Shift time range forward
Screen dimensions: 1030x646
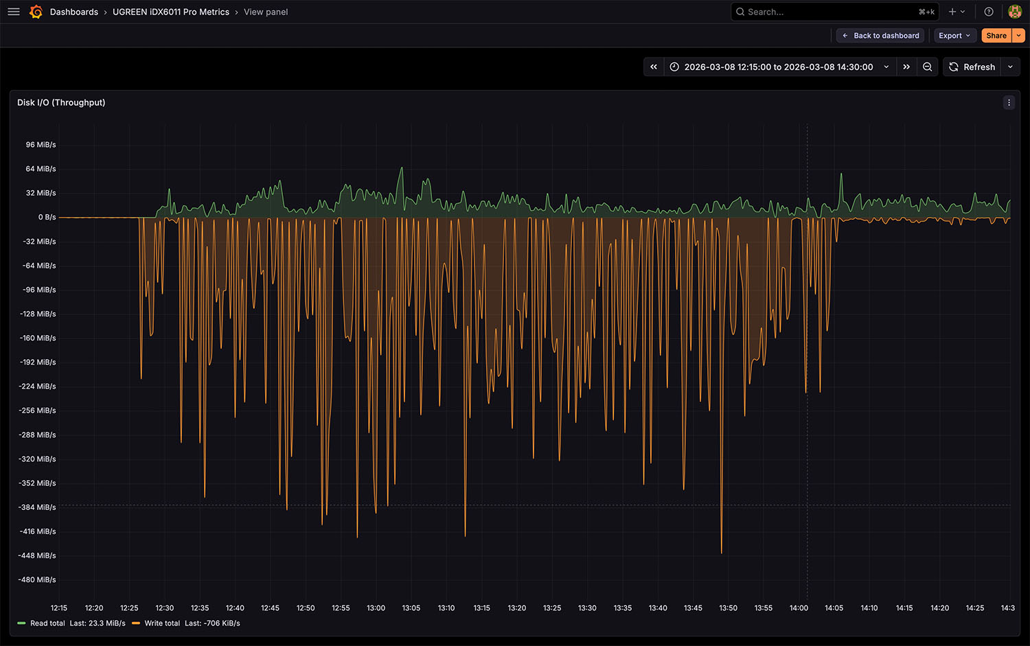906,67
